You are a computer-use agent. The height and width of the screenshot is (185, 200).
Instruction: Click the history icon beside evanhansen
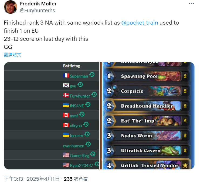click(x=88, y=144)
